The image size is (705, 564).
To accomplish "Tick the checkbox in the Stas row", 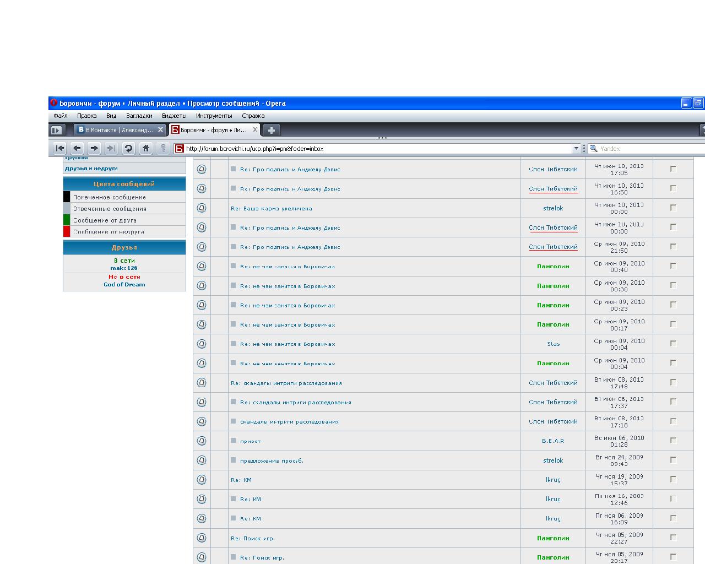I will (673, 344).
